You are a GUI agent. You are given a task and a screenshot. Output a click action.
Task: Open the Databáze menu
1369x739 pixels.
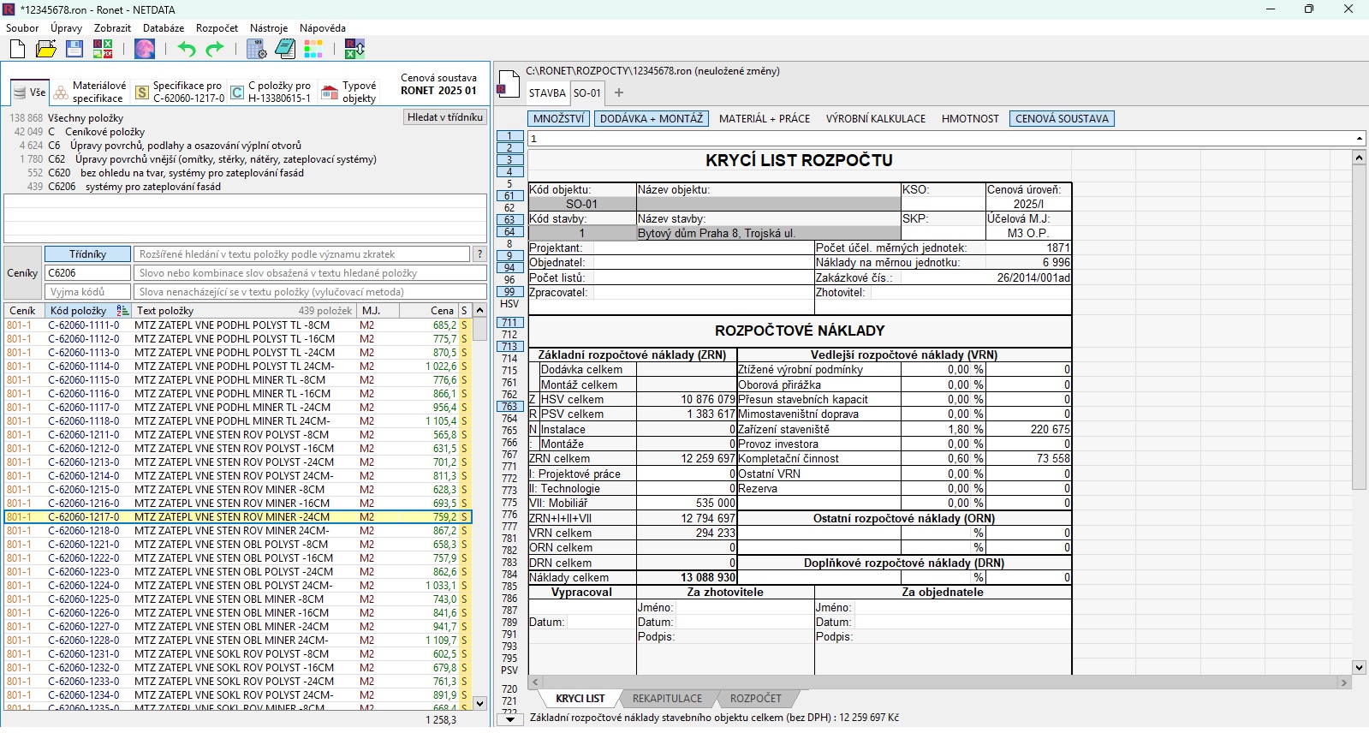coord(164,28)
